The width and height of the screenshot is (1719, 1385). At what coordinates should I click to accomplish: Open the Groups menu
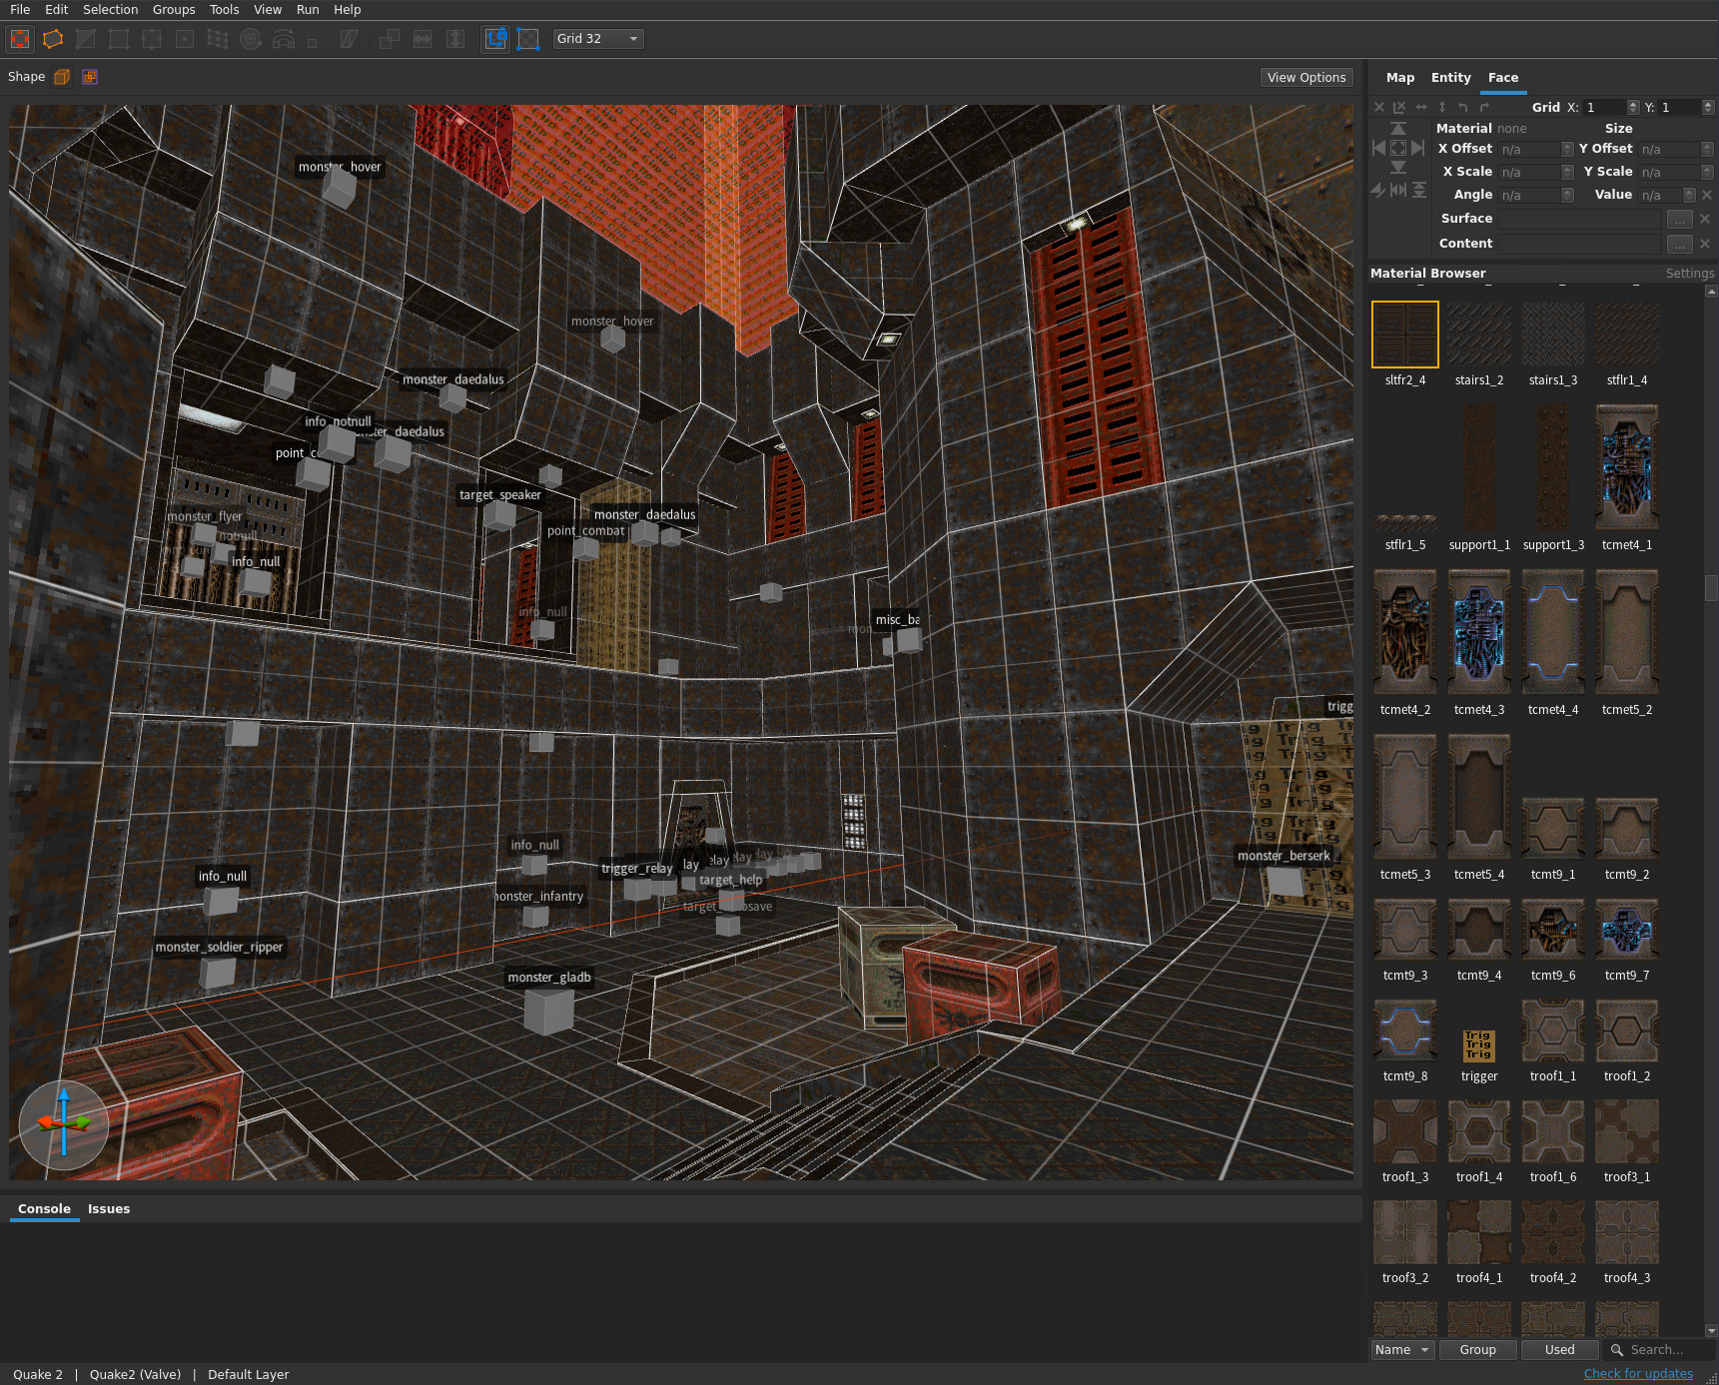click(x=174, y=10)
